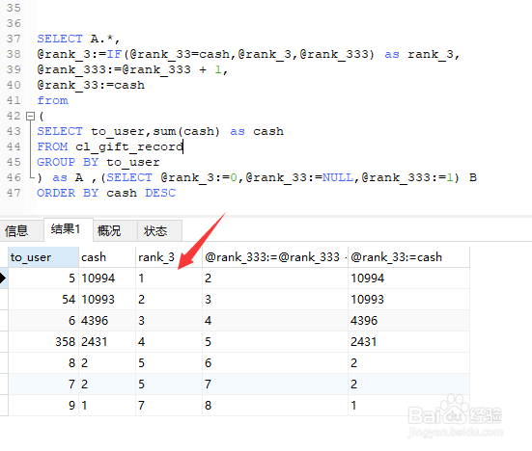Viewport: 532px width, 451px height.
Task: Click the cash cell 2431 next to to_user 358
Action: (107, 342)
